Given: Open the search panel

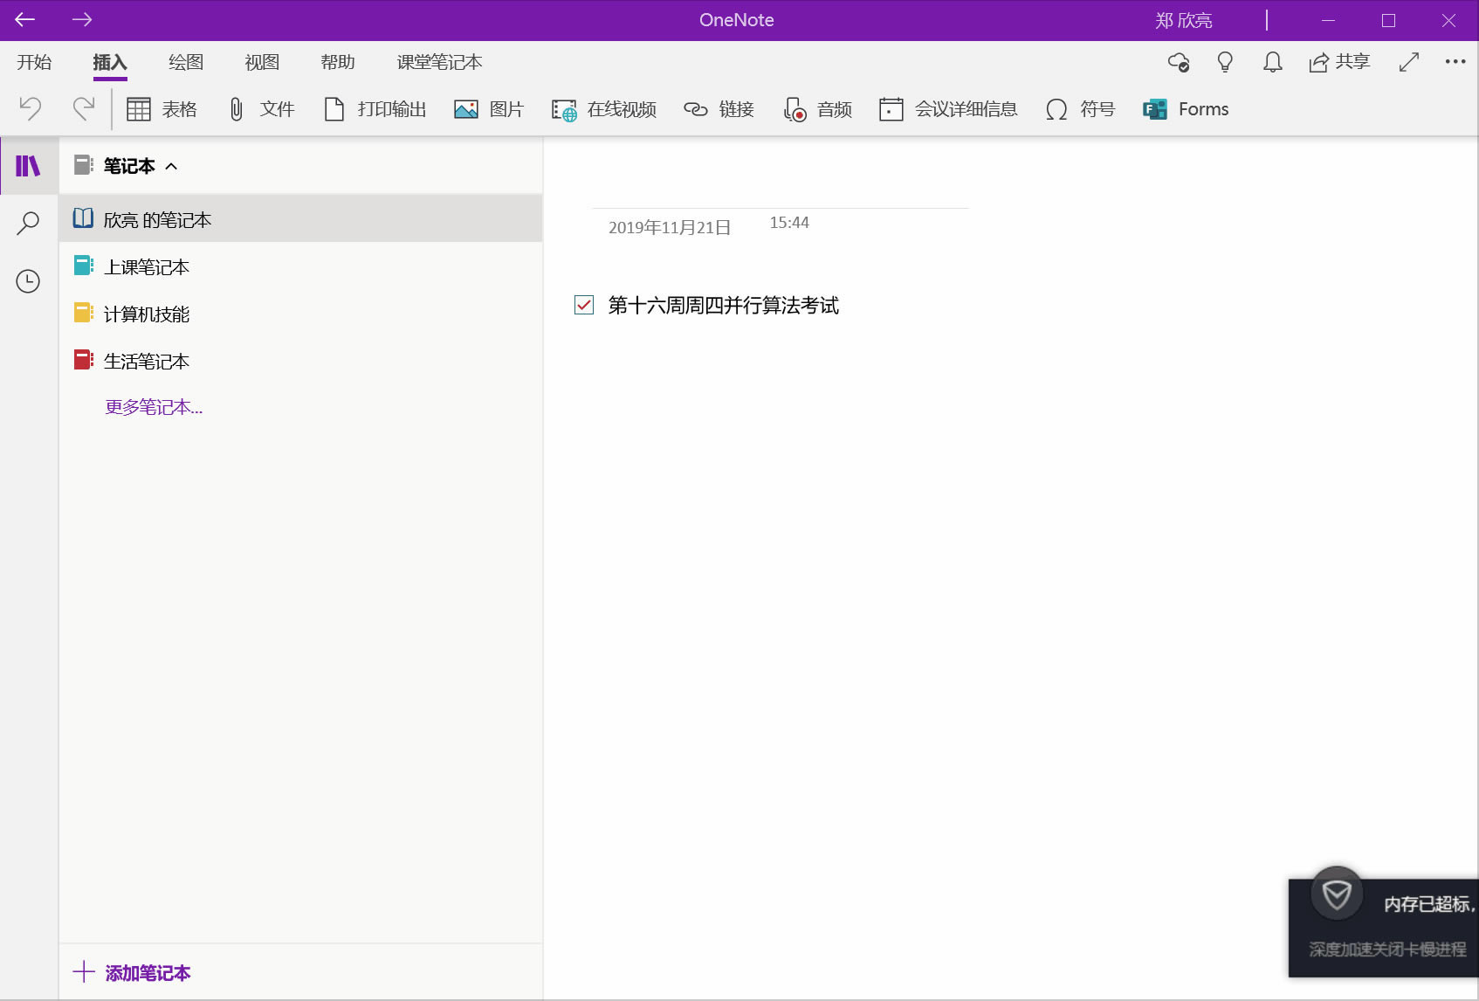Looking at the screenshot, I should coord(27,223).
